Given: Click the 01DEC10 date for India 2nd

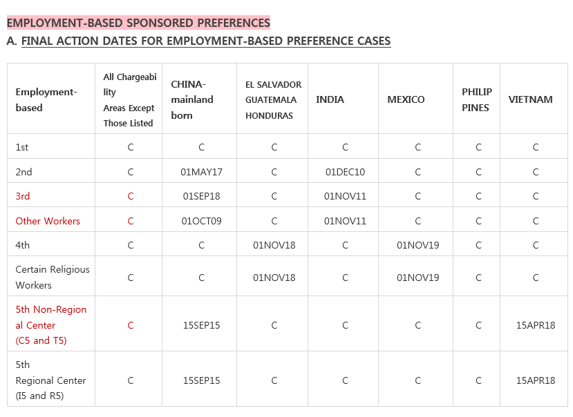Looking at the screenshot, I should click(345, 172).
